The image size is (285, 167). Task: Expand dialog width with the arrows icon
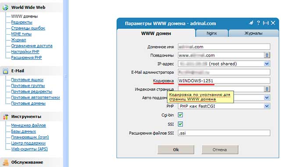[x=266, y=23]
